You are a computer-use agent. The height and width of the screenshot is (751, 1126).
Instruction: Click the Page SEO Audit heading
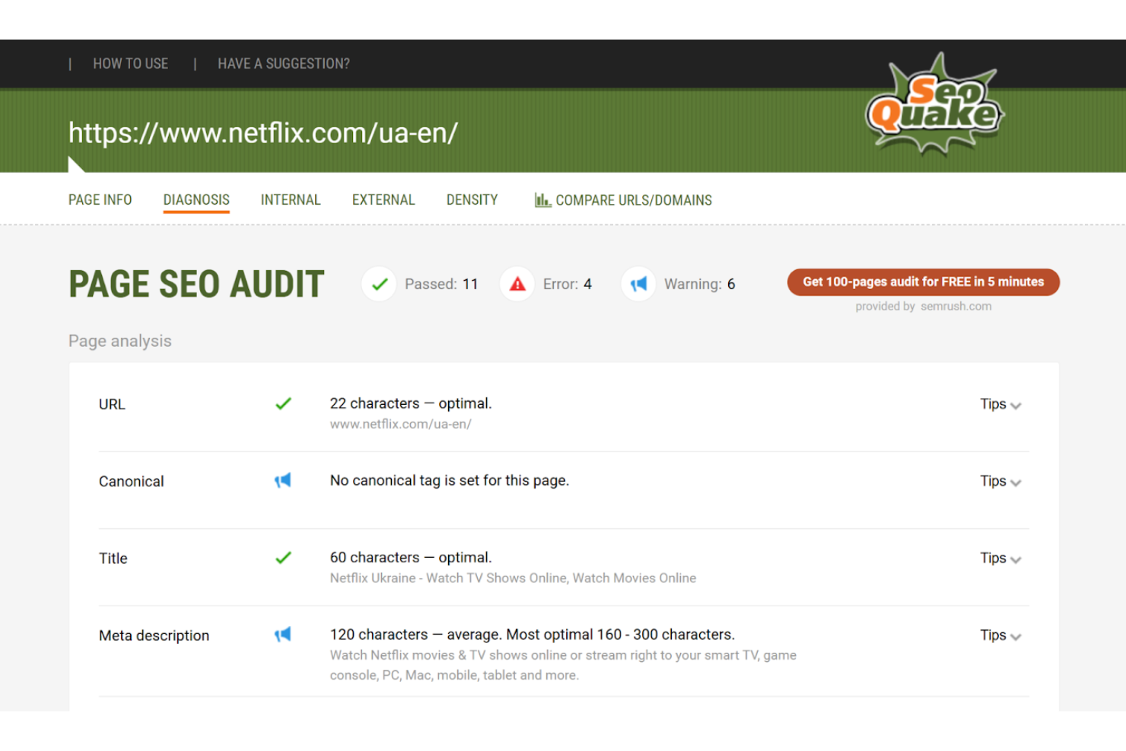coord(196,285)
